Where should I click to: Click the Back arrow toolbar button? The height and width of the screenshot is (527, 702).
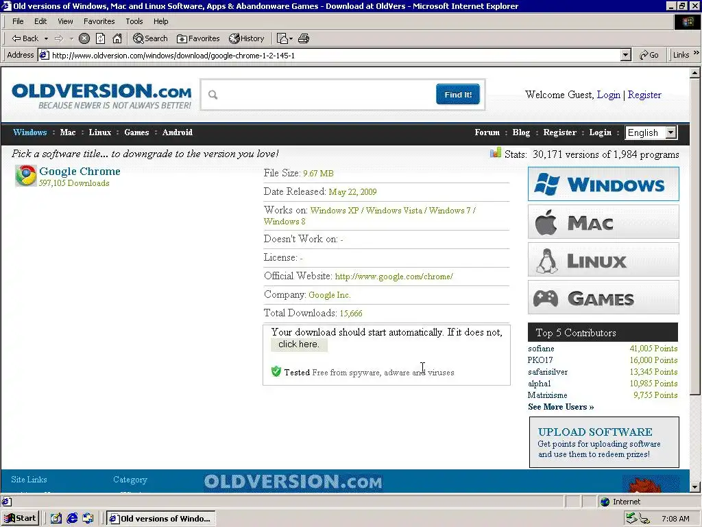point(25,38)
